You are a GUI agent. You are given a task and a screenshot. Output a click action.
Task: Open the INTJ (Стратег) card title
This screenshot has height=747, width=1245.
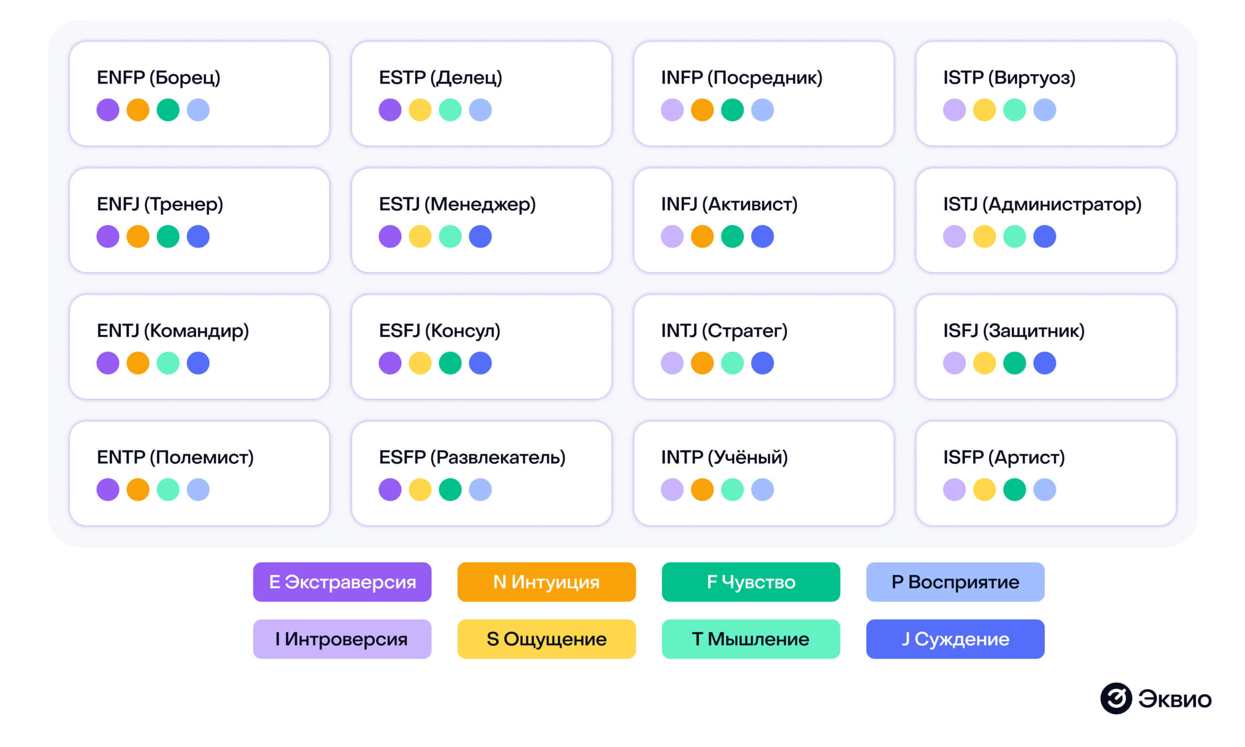[x=724, y=331]
